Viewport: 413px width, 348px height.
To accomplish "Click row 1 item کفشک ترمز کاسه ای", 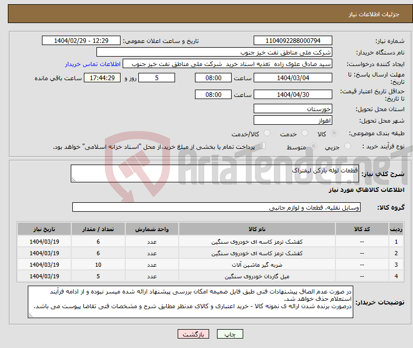I will click(x=257, y=242).
